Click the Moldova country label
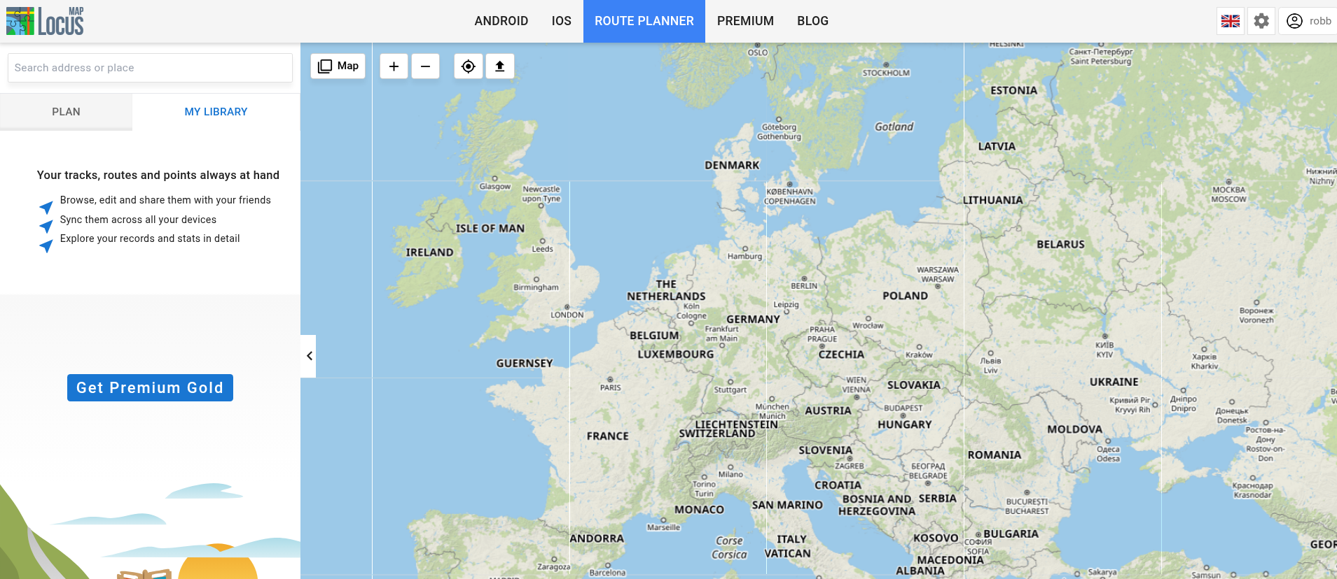The height and width of the screenshot is (579, 1337). (x=1074, y=429)
